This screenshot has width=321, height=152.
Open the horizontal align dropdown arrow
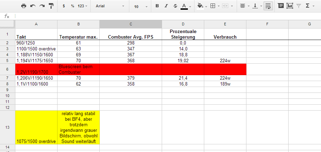[249, 6]
